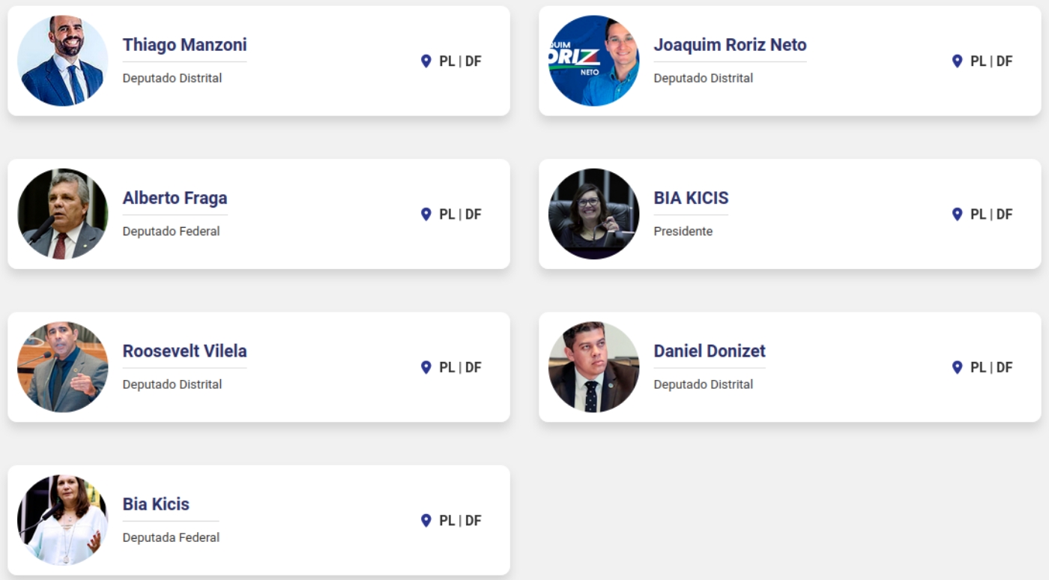Screen dimensions: 1049x580
Task: Click the location pin on the Presidente card
Action: [x=957, y=214]
